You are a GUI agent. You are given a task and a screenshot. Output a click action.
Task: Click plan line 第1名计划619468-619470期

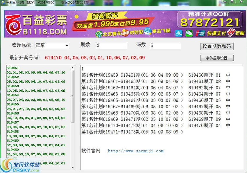coord(156,113)
